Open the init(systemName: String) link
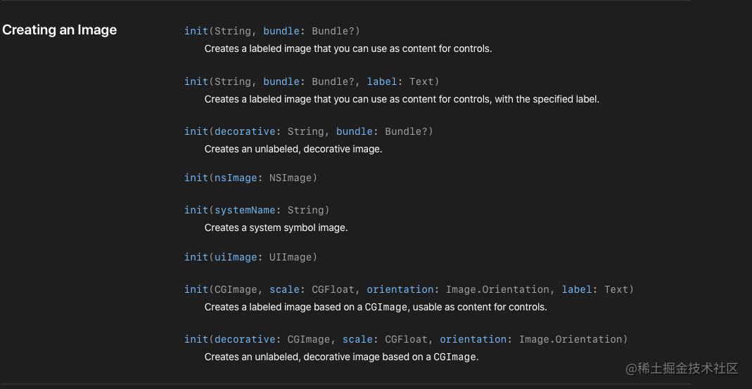The image size is (752, 389). pos(257,210)
